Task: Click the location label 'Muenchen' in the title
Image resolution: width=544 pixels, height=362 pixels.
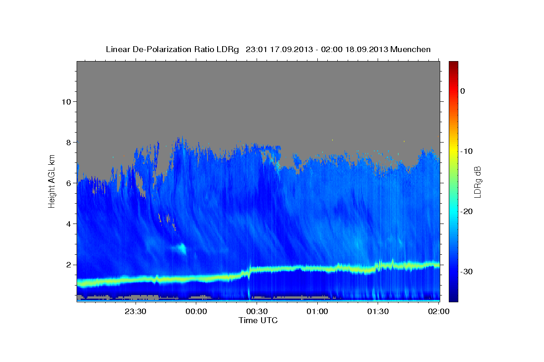Action: [411, 49]
